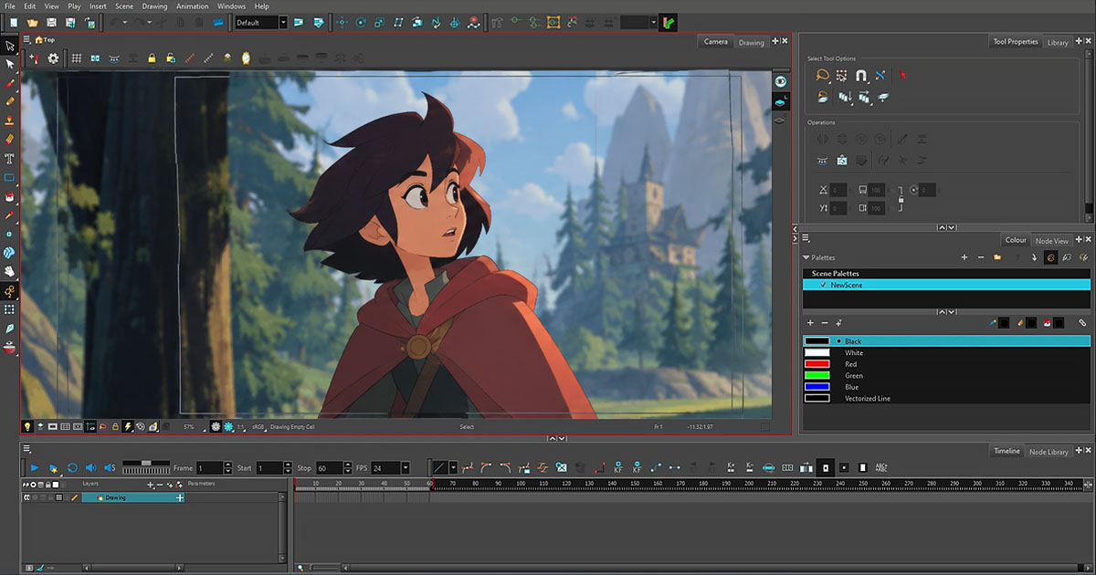
Task: Open Camera view settings gear icon
Action: click(x=53, y=57)
